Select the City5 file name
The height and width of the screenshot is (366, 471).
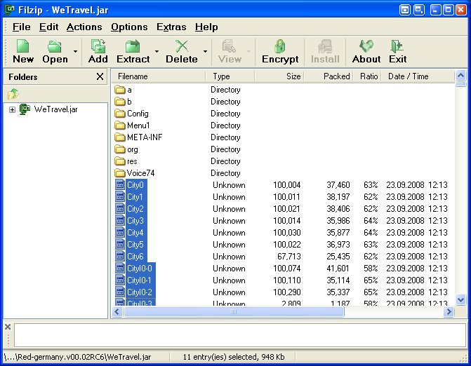click(x=135, y=245)
